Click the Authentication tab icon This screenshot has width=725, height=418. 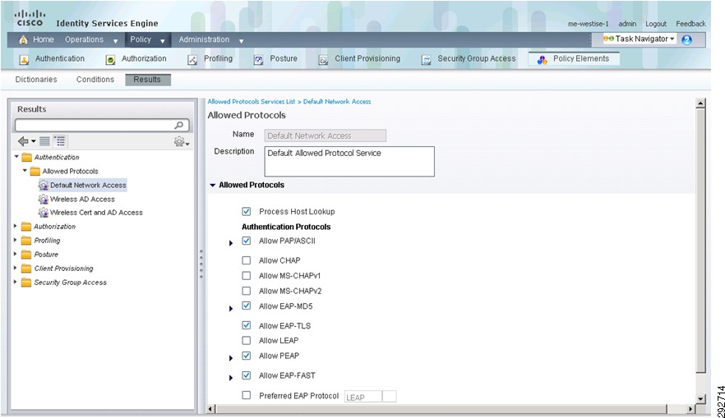pos(24,60)
